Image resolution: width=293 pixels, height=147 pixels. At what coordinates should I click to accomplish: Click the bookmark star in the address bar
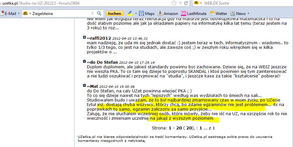pos(174,3)
